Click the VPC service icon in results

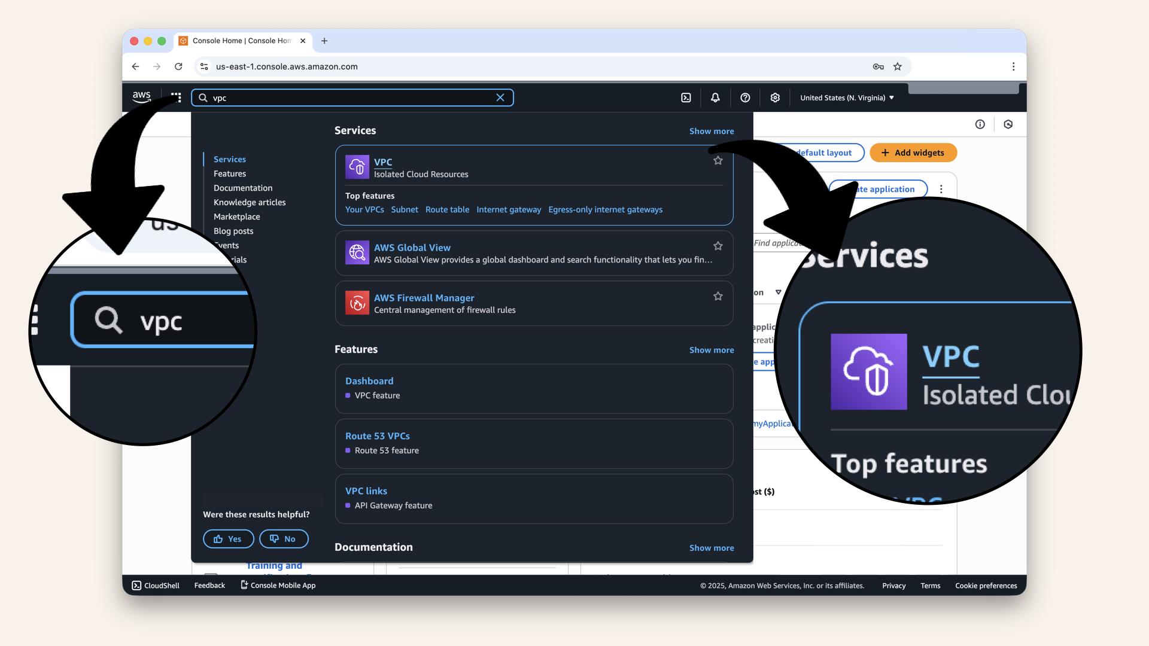(x=357, y=167)
